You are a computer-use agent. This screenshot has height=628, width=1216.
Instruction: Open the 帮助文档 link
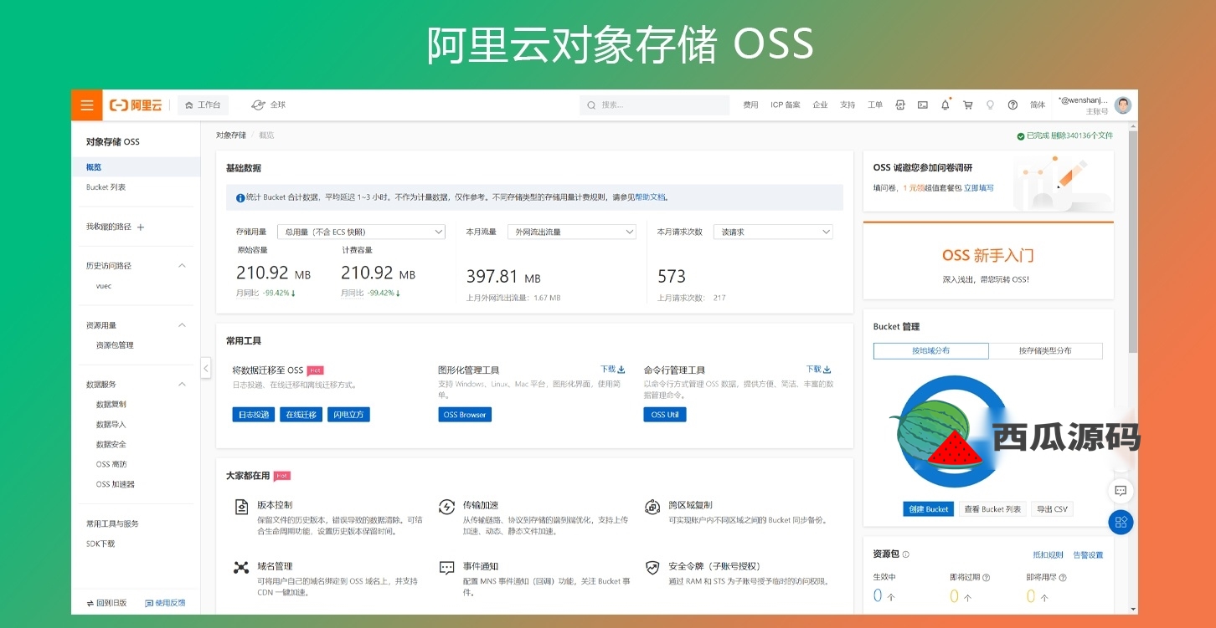(x=651, y=197)
